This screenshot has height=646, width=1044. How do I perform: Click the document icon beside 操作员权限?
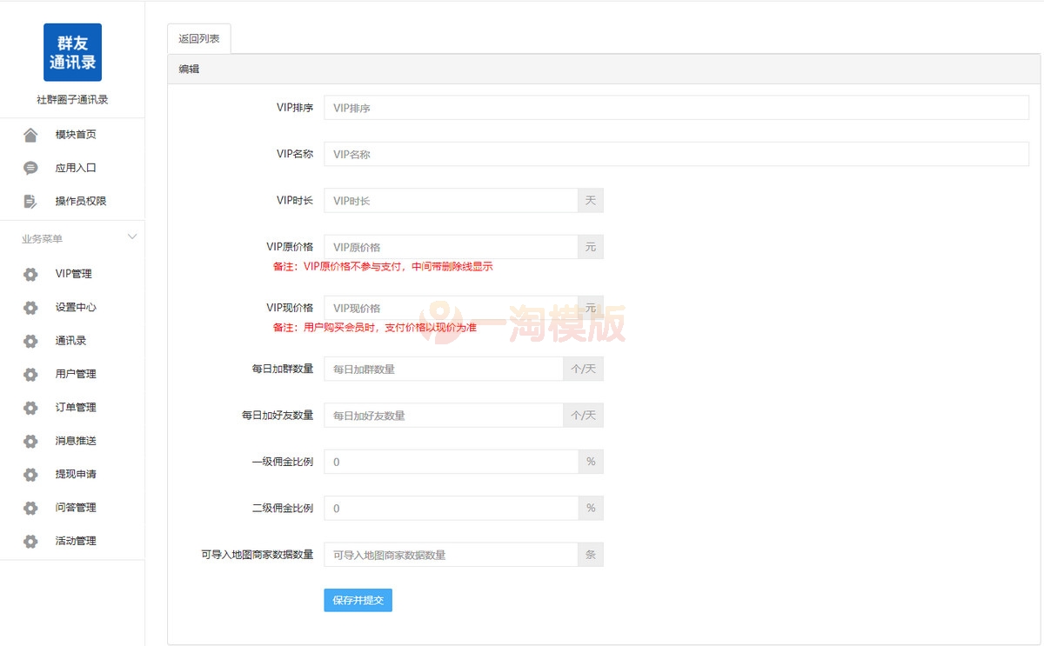coord(30,200)
